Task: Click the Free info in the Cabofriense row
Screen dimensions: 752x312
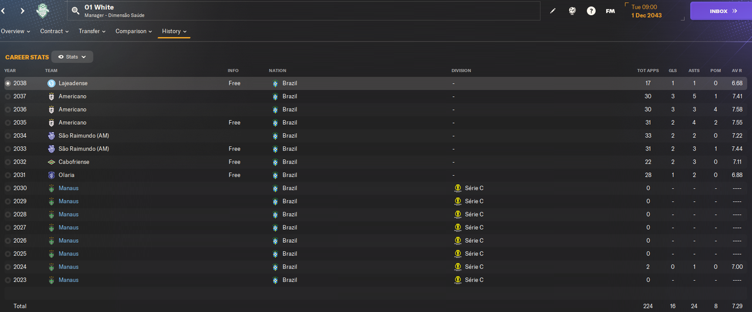Action: 234,162
